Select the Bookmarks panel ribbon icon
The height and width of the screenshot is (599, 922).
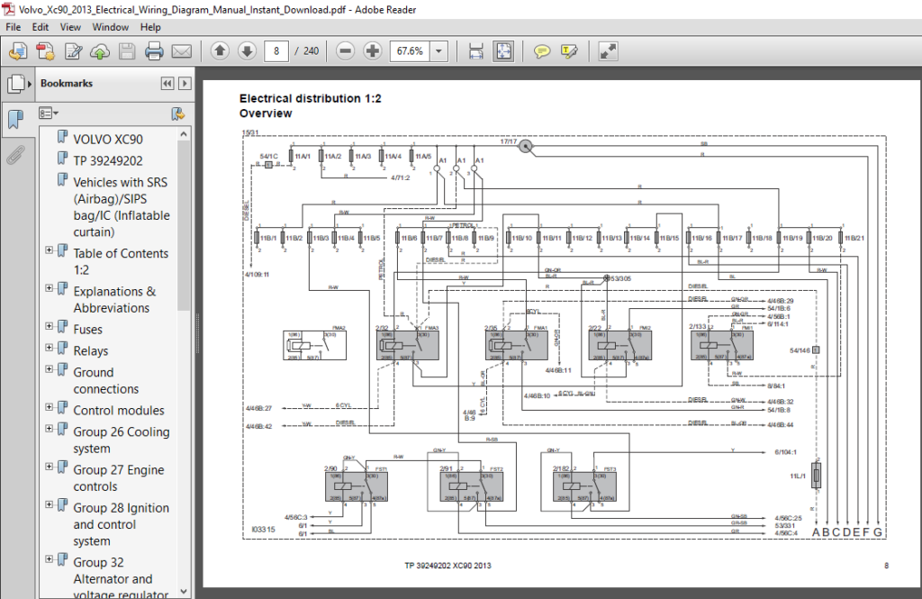(15, 119)
